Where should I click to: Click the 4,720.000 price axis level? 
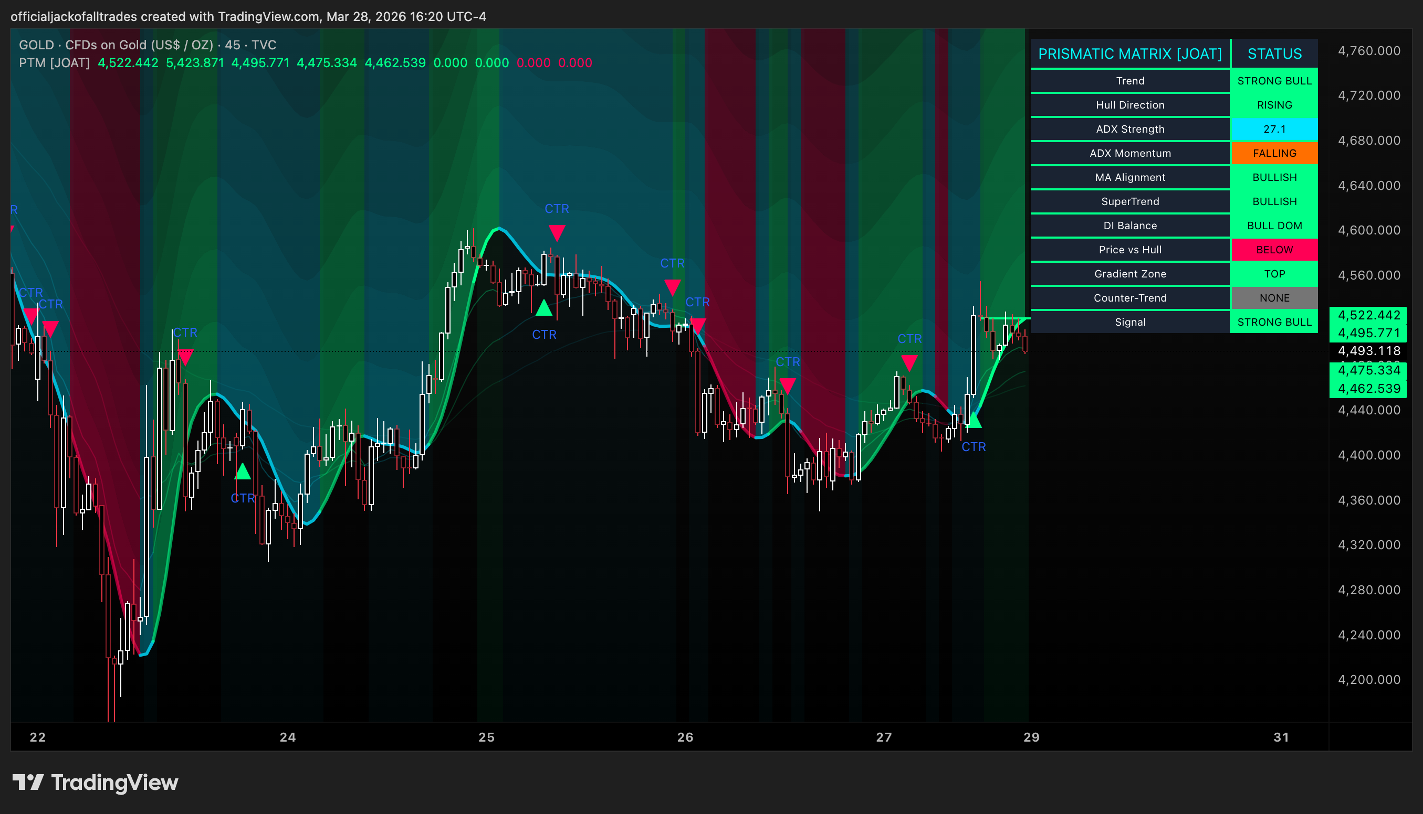click(x=1369, y=95)
